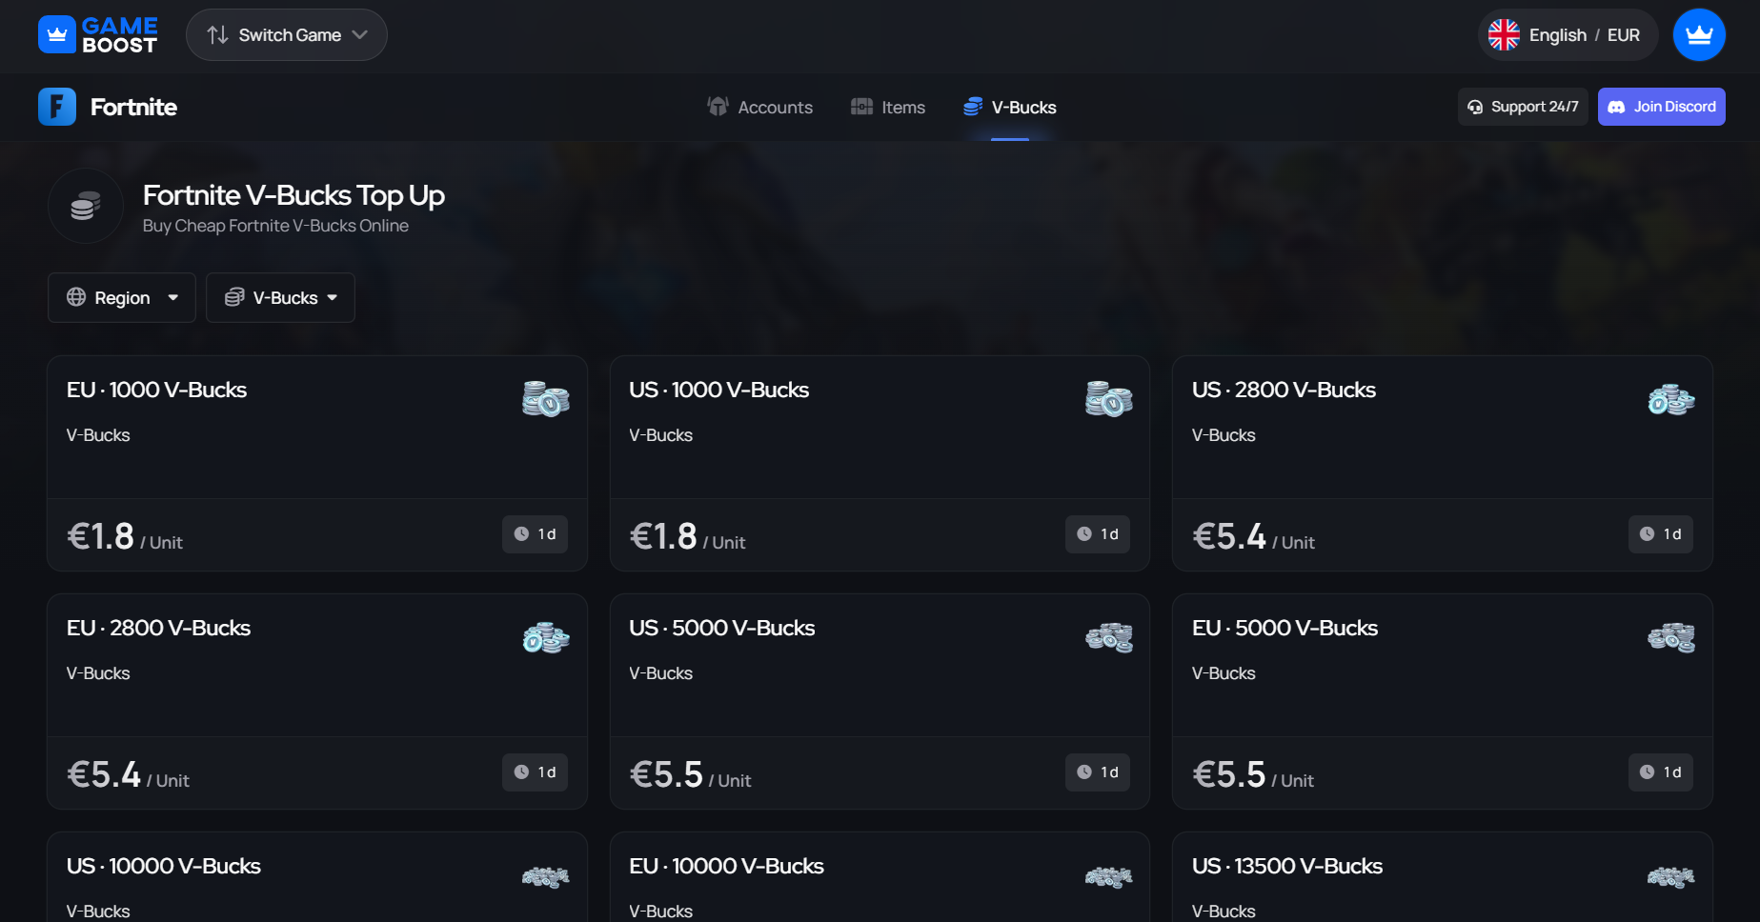The height and width of the screenshot is (922, 1760).
Task: Open the English / EUR language selector
Action: coord(1567,34)
